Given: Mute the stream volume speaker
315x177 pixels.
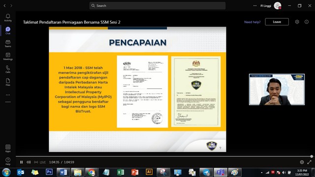Looking at the screenshot, I should (x=29, y=162).
